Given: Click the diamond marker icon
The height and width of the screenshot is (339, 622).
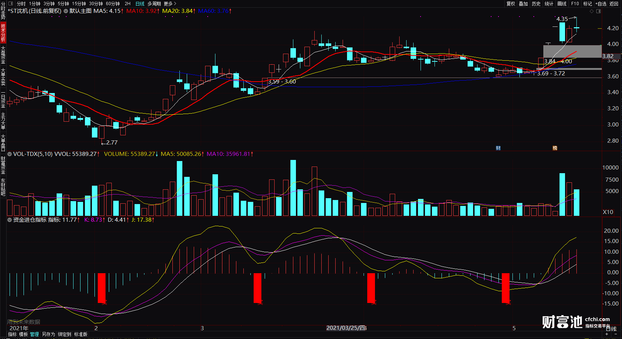Looking at the screenshot, I should click(x=591, y=11).
